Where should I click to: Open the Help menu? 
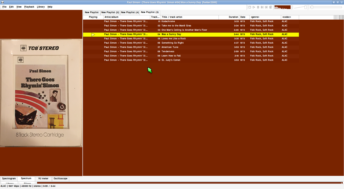(x=50, y=7)
